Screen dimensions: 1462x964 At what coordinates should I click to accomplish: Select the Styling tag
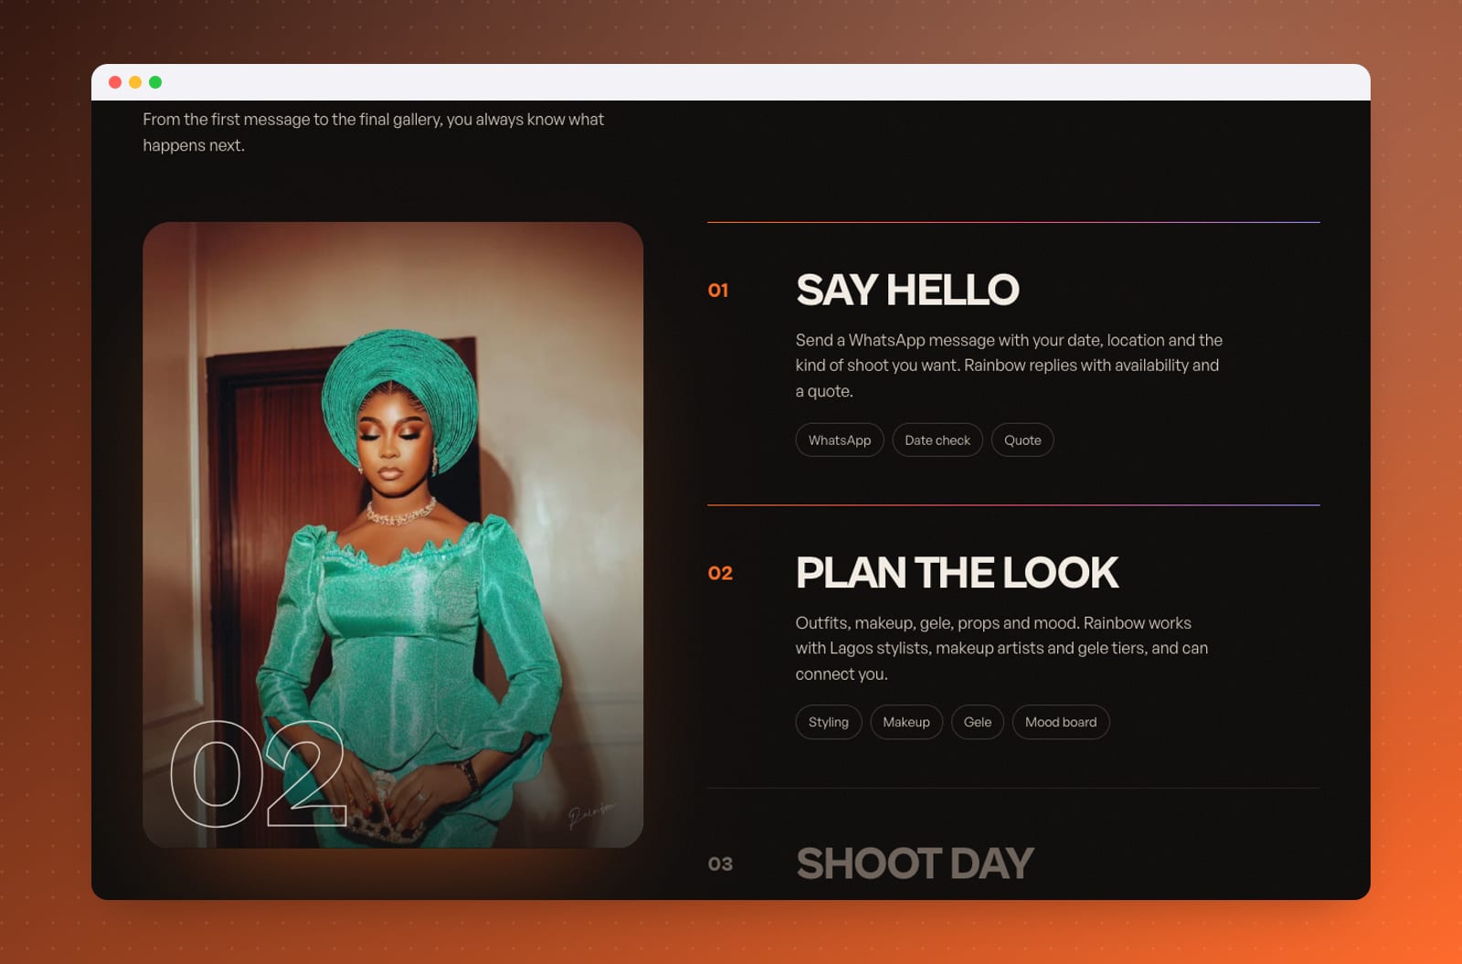pos(829,722)
